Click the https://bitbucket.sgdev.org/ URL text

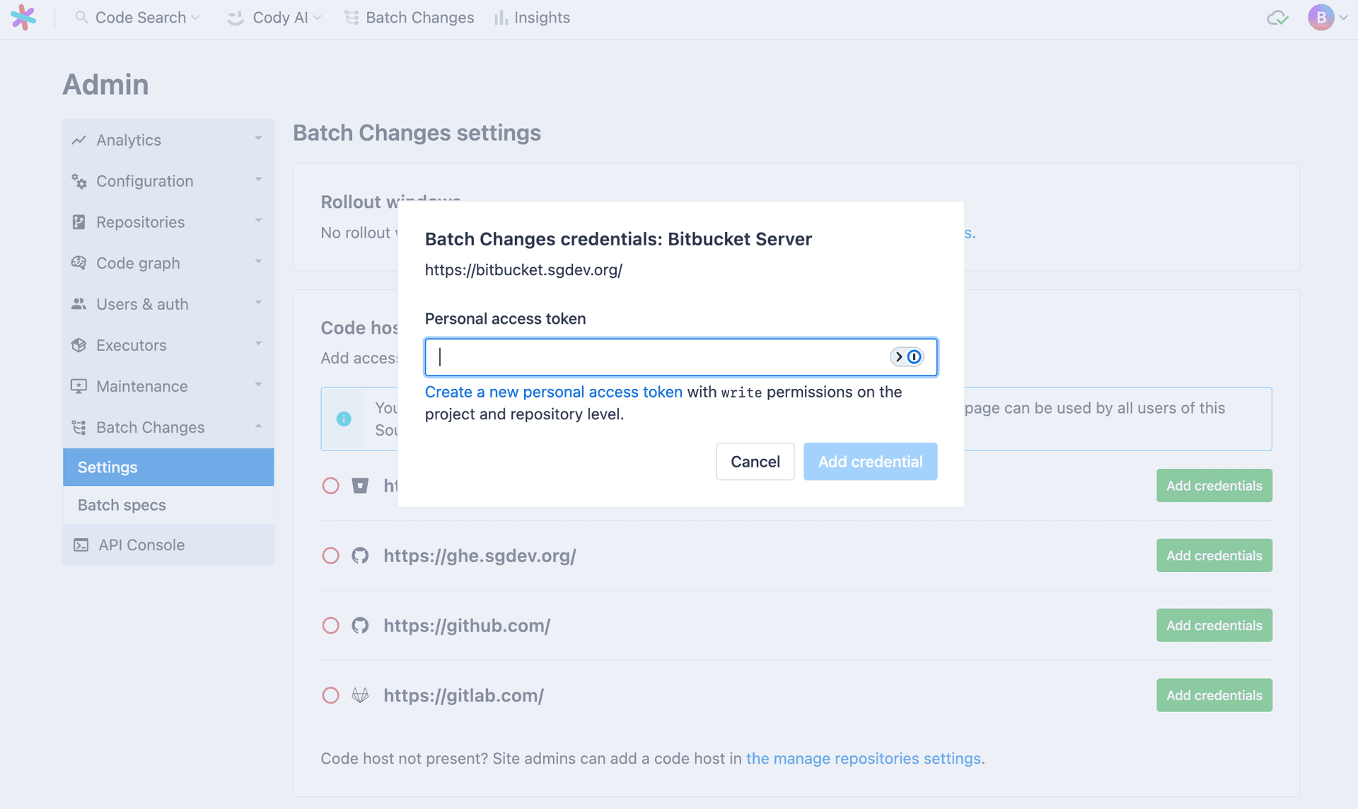click(523, 270)
